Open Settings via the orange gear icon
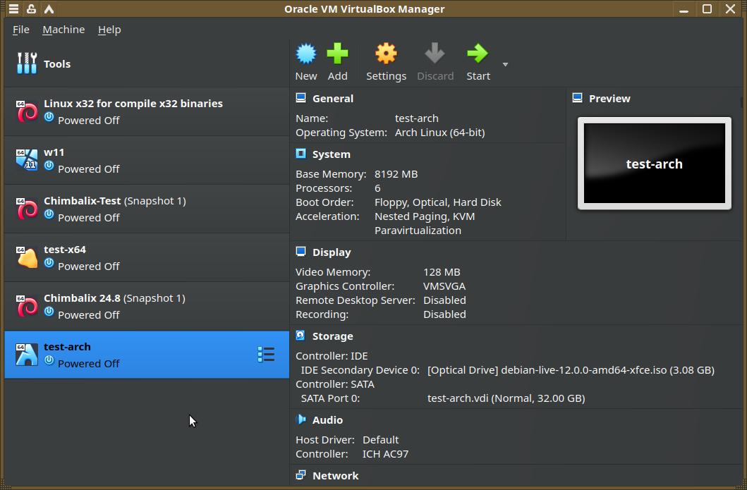 coord(386,54)
